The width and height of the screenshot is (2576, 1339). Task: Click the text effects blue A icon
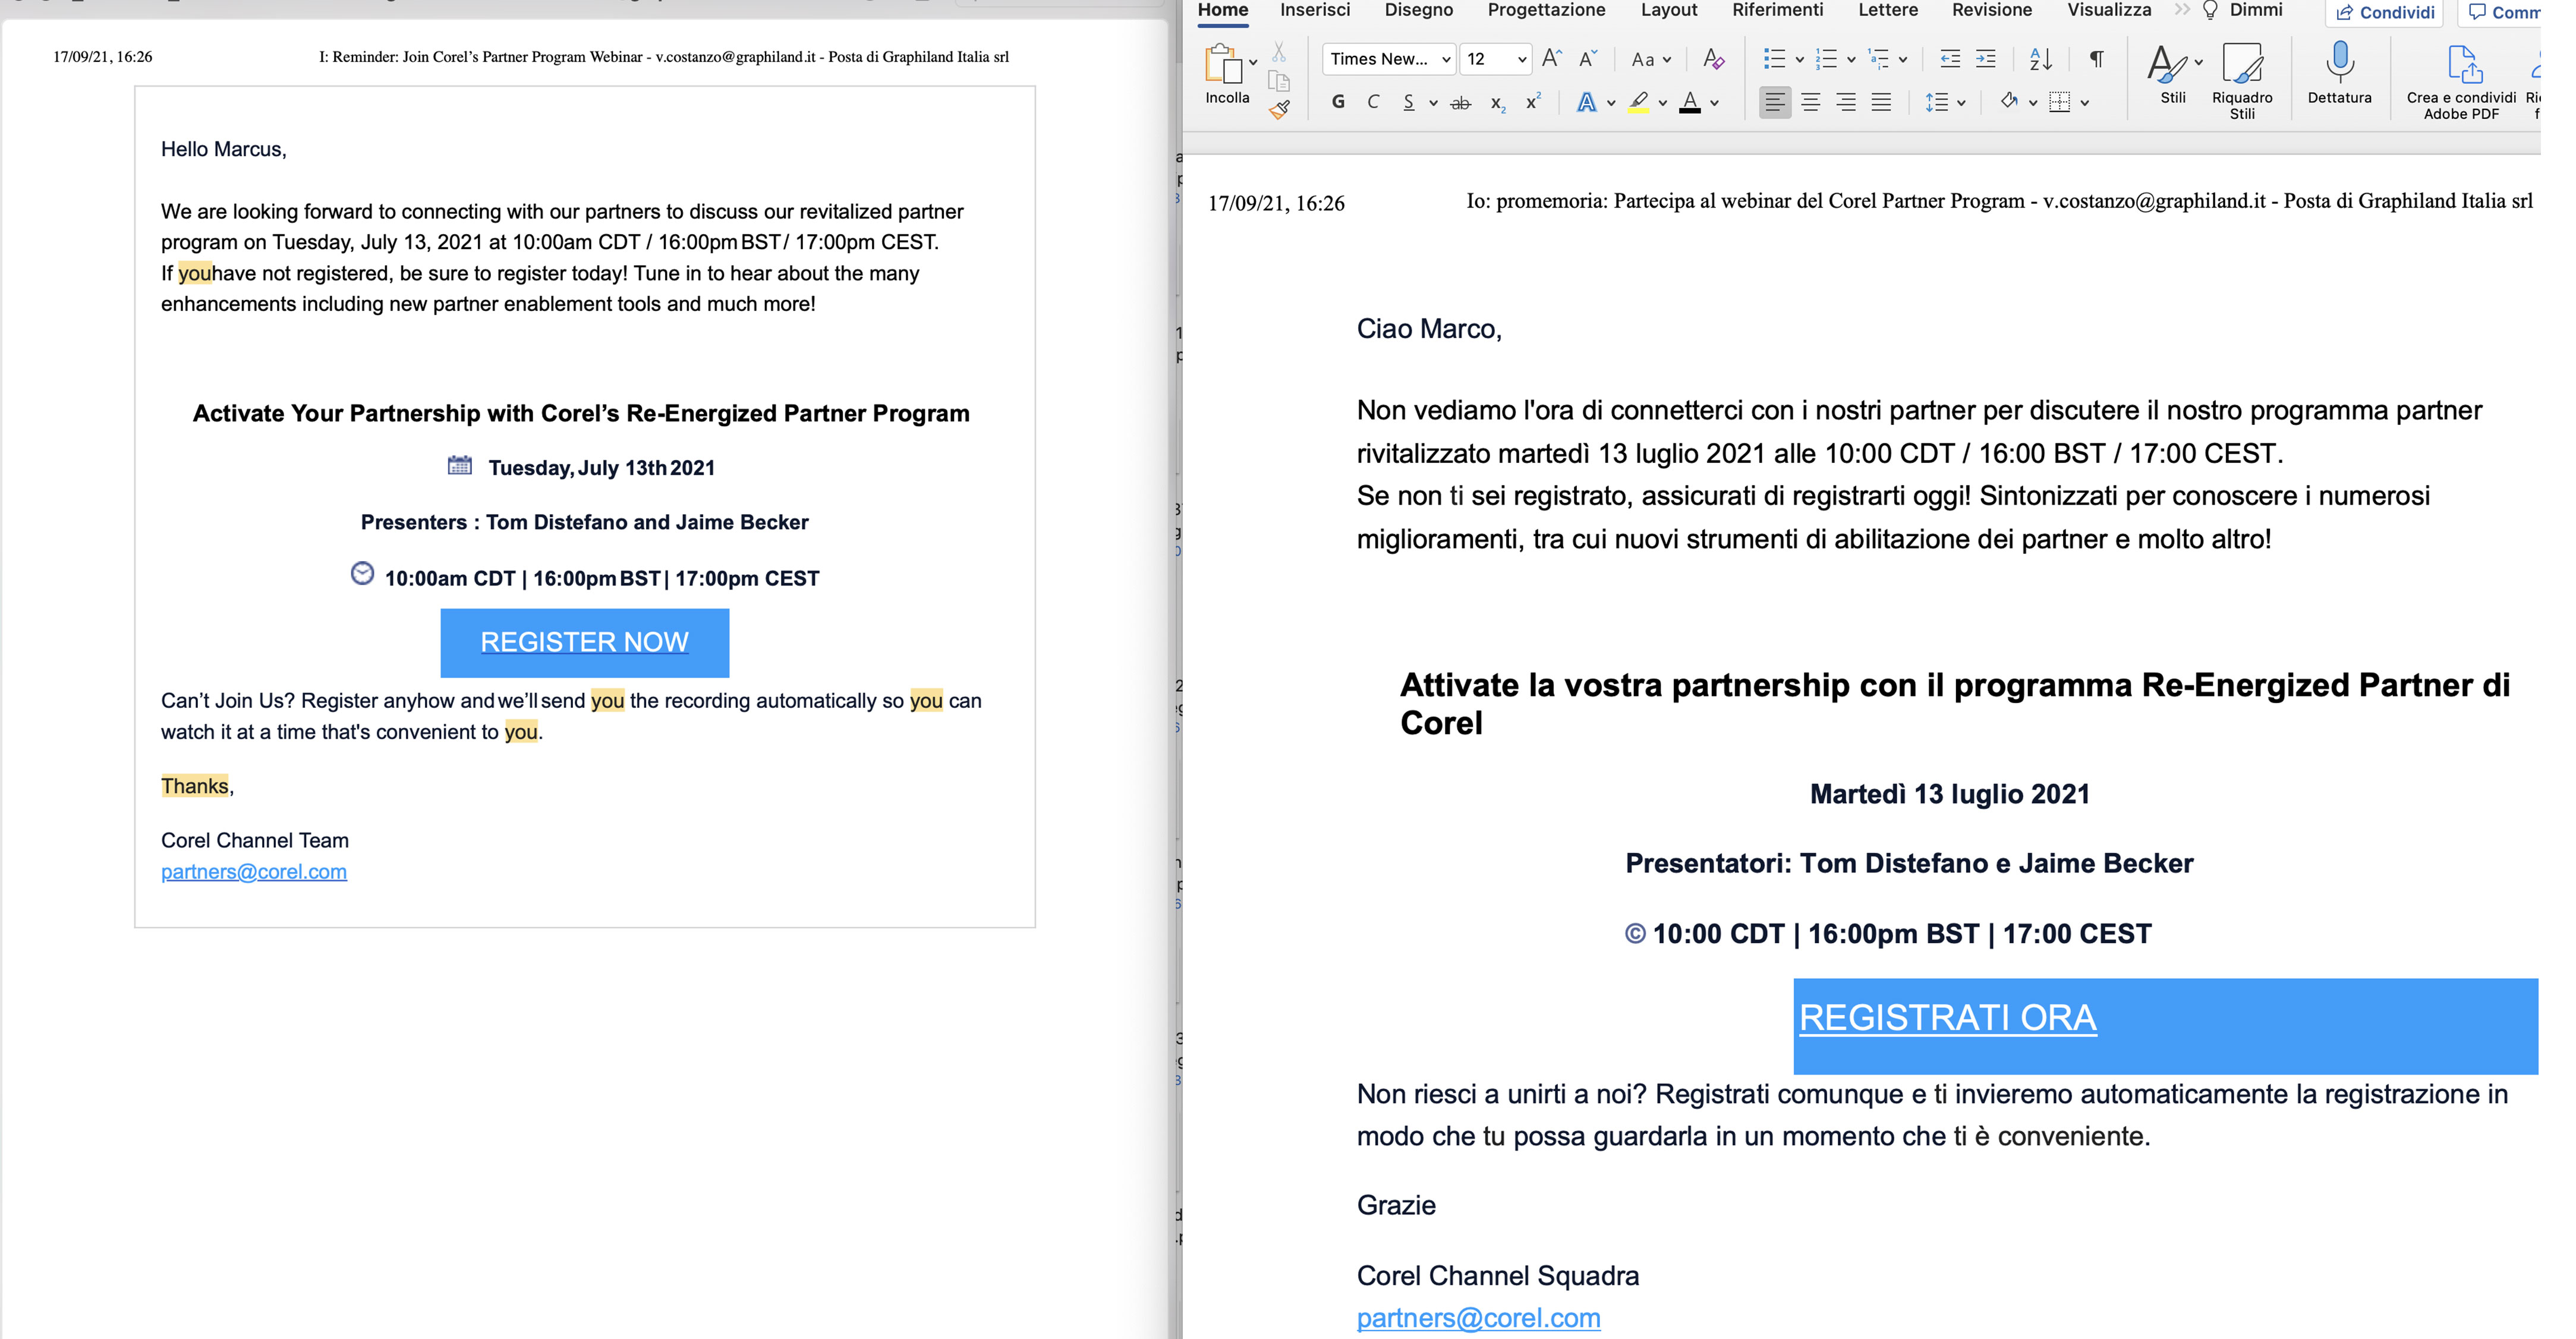[x=1586, y=102]
